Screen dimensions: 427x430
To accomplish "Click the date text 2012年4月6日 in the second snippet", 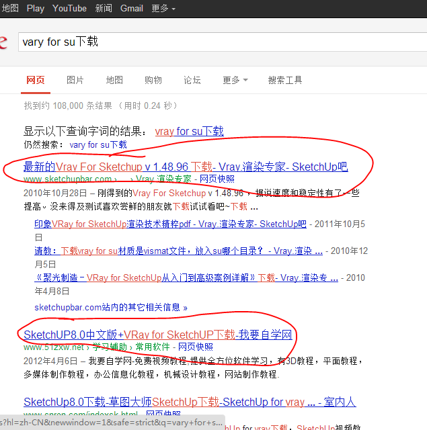I will [50, 361].
